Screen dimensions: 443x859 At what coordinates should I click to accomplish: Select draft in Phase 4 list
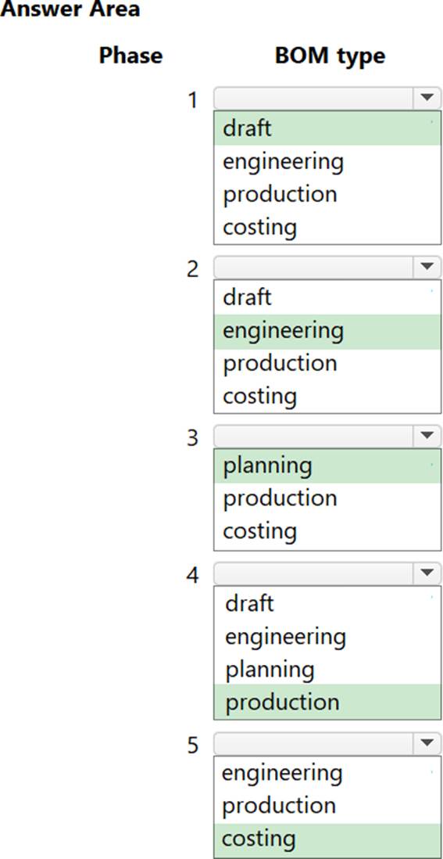coord(327,604)
